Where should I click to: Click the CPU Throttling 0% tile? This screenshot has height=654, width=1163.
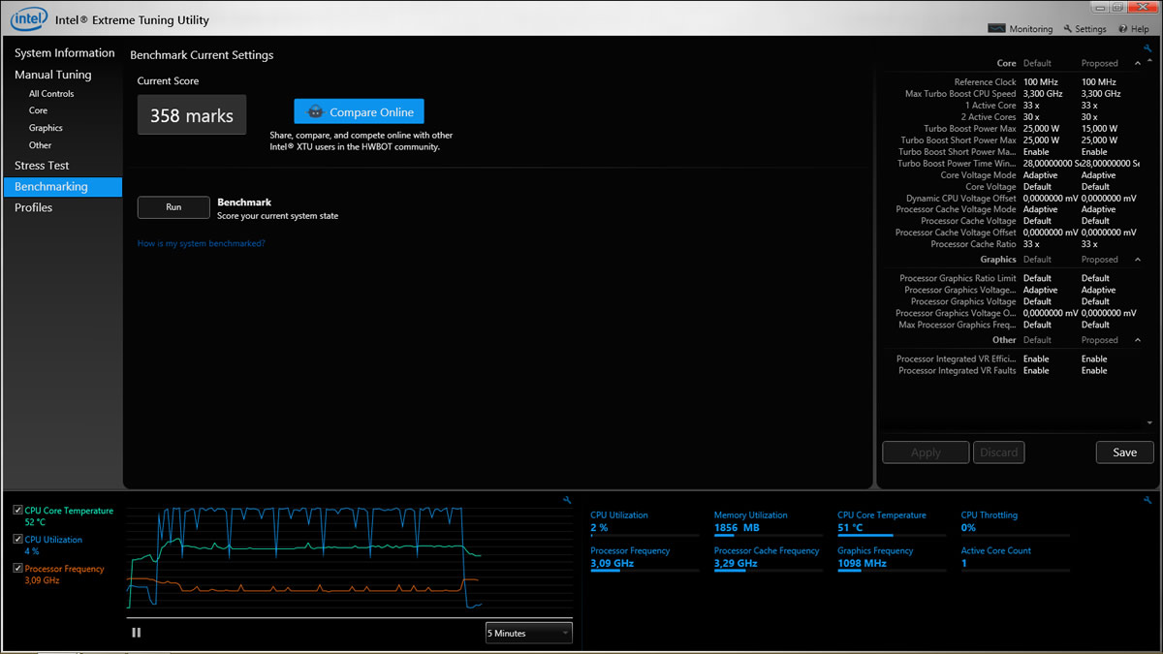pyautogui.click(x=1015, y=523)
